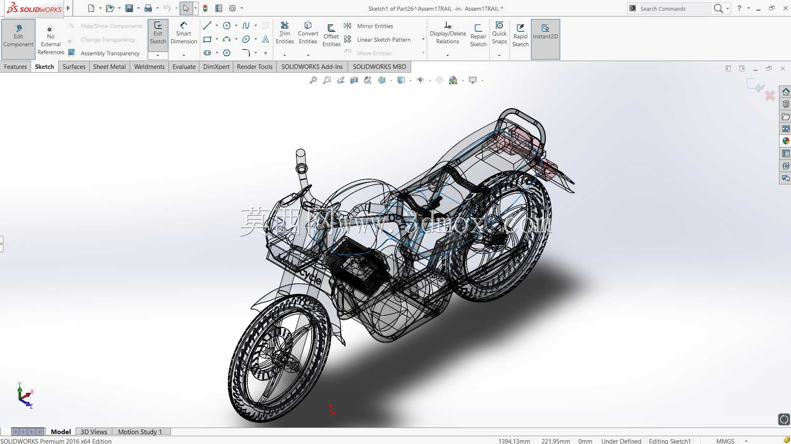Open Design Library in task pane
This screenshot has height=444, width=791.
coord(786,104)
